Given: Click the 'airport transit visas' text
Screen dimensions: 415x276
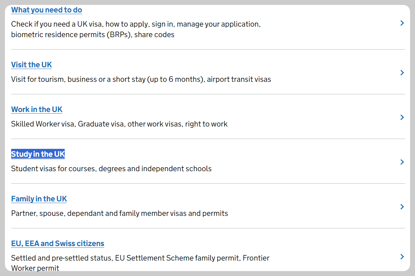Looking at the screenshot, I should pyautogui.click(x=239, y=79).
